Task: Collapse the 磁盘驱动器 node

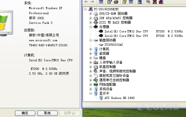Action: pyautogui.click(x=91, y=40)
